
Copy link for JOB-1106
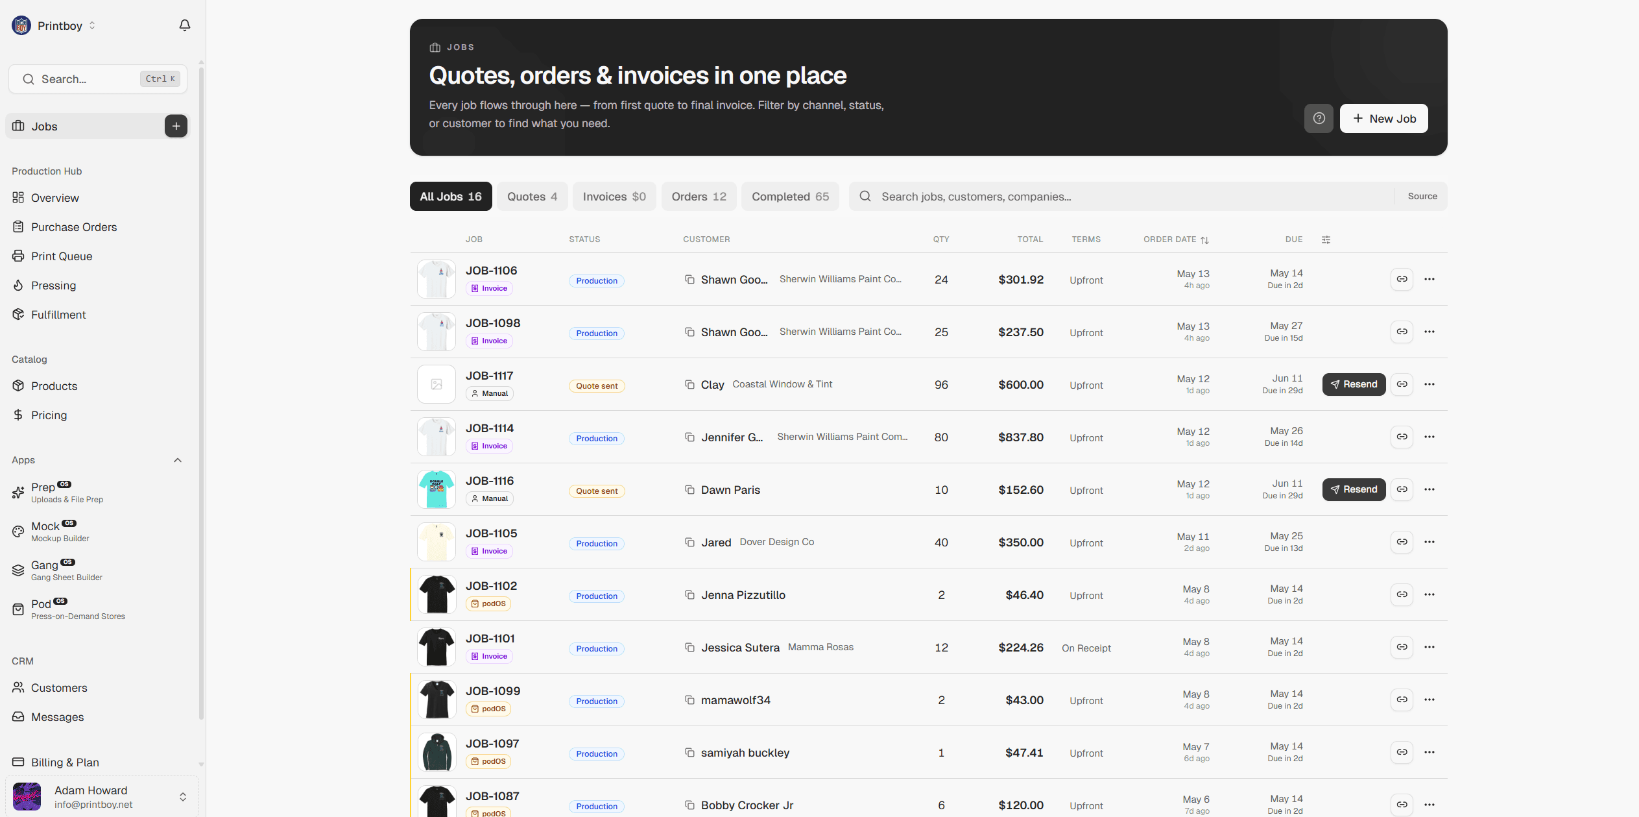pos(1402,279)
